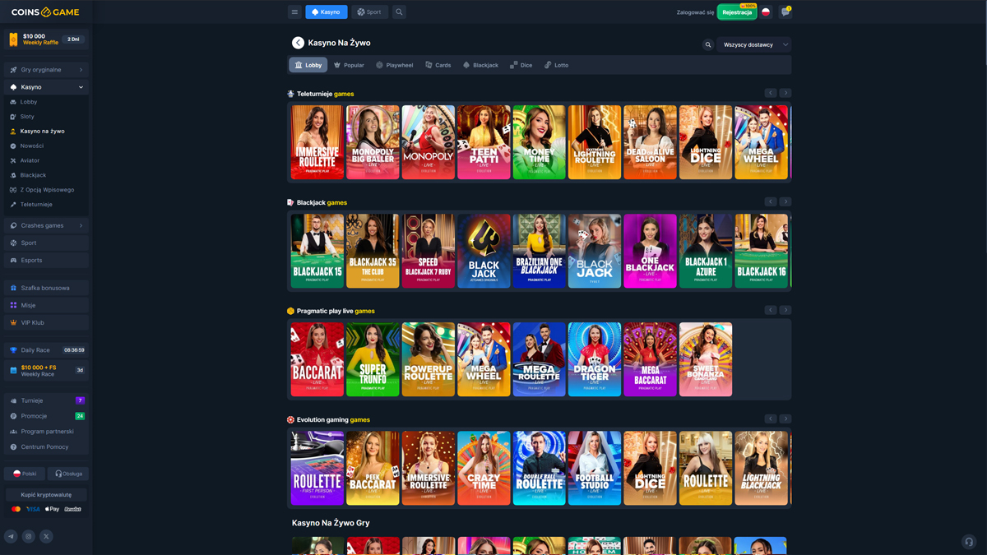Click the Zalogować się link
Viewport: 987px width, 555px height.
pos(695,12)
